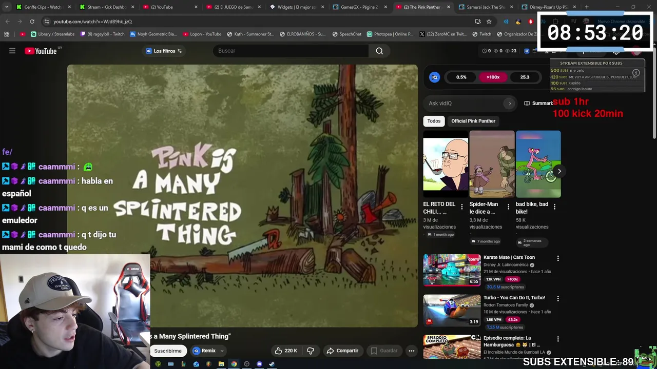This screenshot has height=369, width=657.
Task: Open options menu for EL RETO DEL CHILI short
Action: 462,207
